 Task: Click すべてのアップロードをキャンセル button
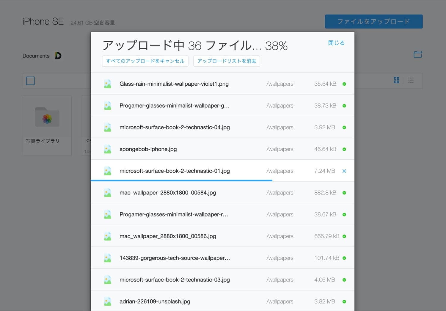[145, 61]
